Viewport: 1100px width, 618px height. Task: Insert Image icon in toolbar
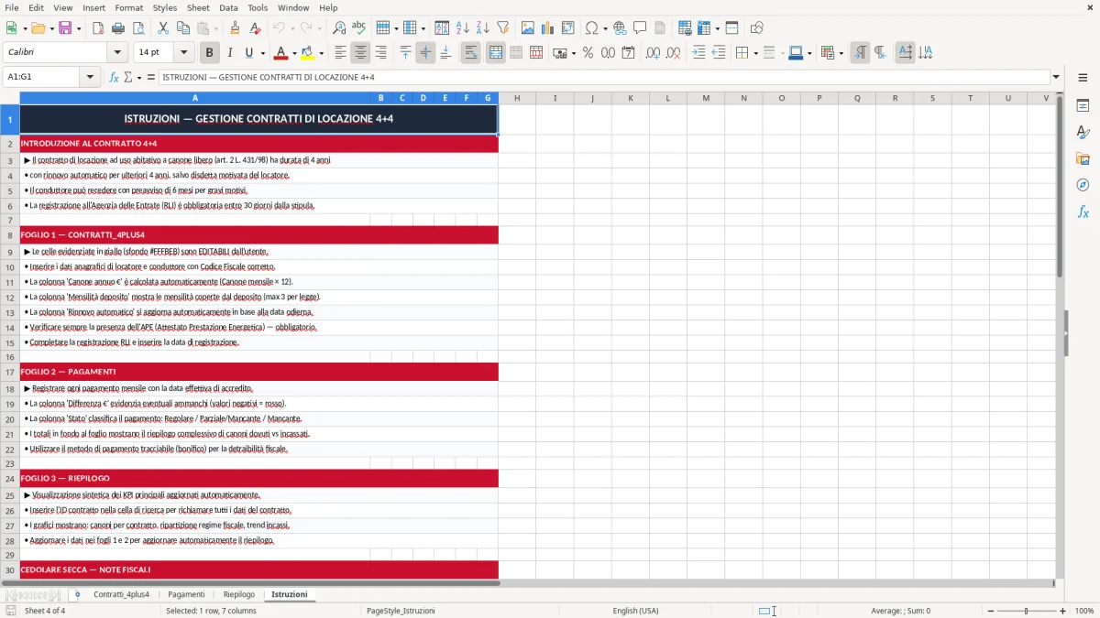coord(528,28)
